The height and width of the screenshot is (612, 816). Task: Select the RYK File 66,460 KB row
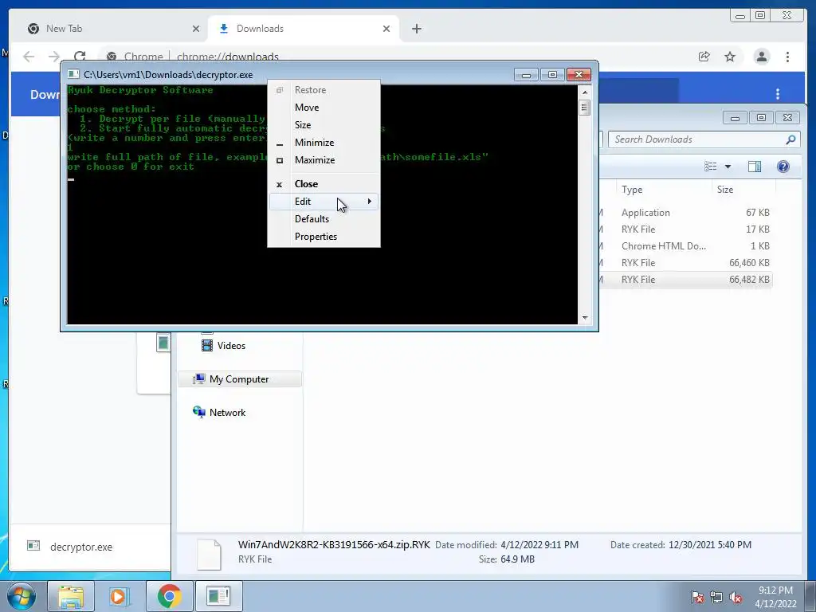[685, 262]
